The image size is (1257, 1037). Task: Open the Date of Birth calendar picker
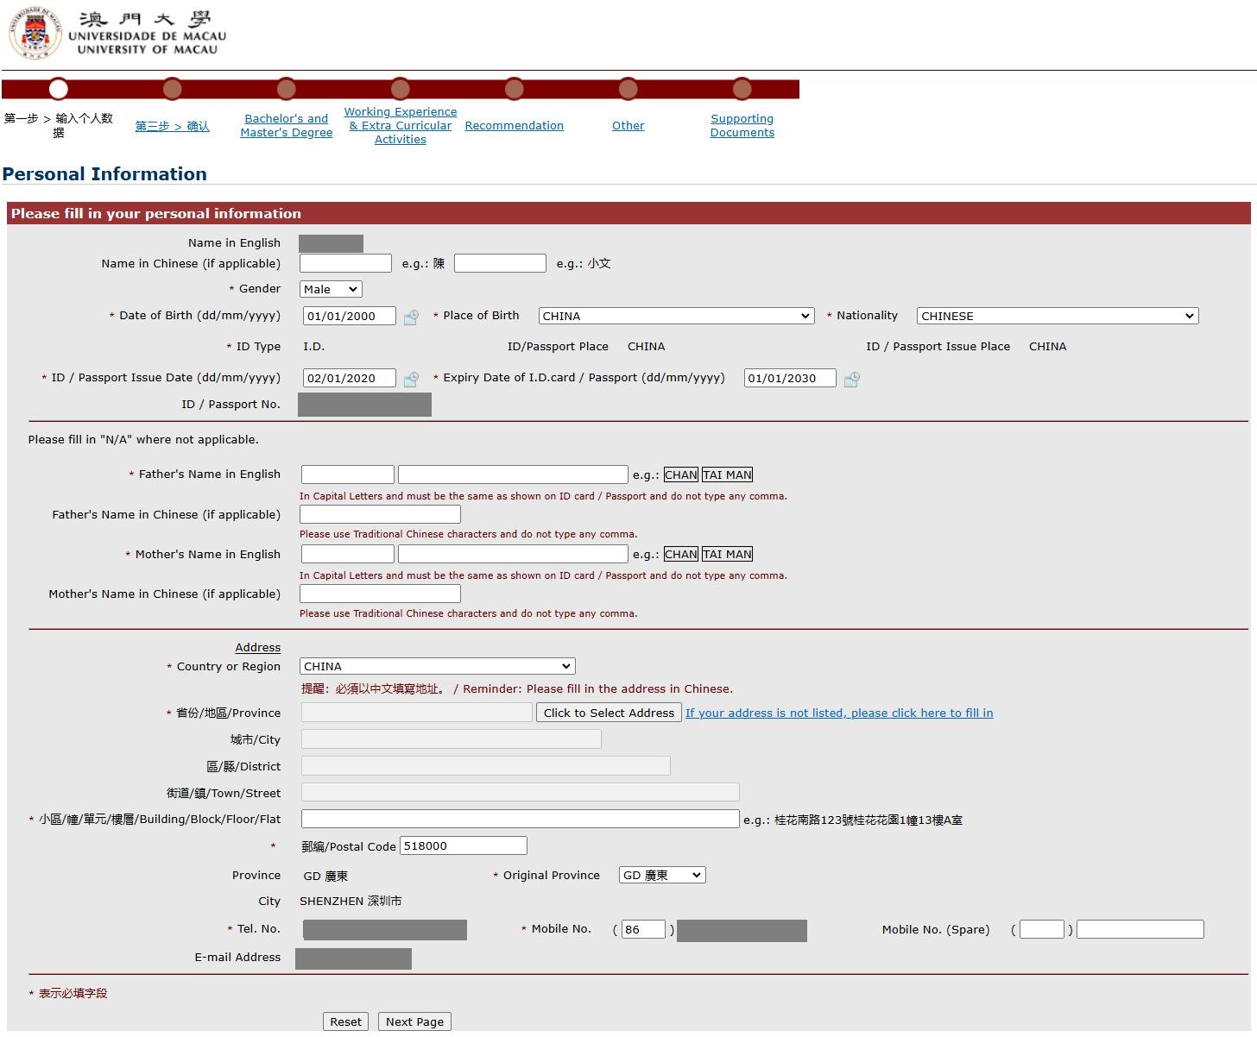coord(411,317)
